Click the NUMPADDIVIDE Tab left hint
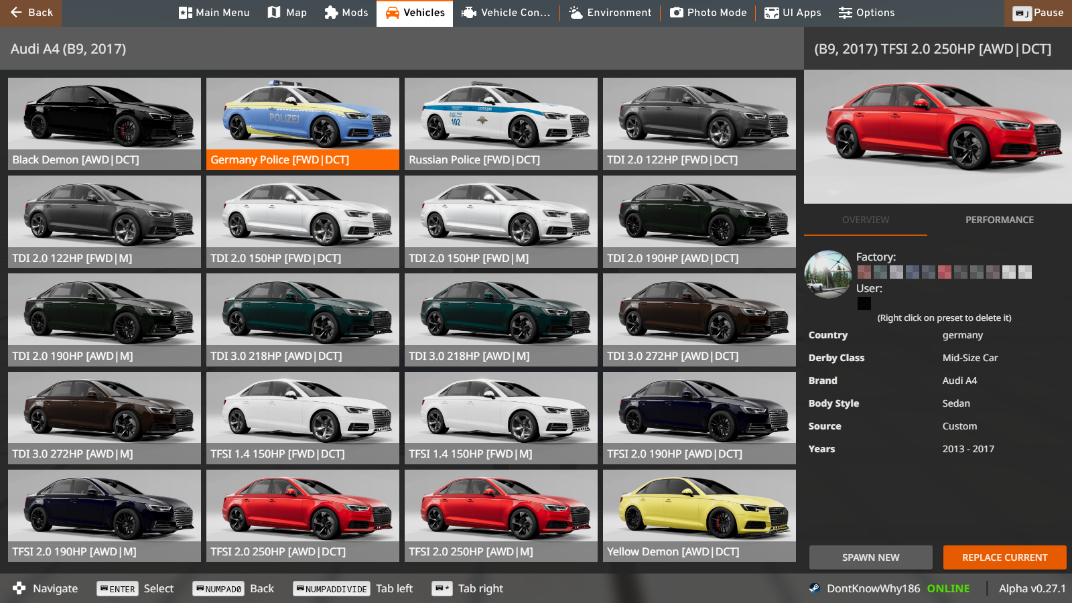1072x603 pixels. [352, 588]
